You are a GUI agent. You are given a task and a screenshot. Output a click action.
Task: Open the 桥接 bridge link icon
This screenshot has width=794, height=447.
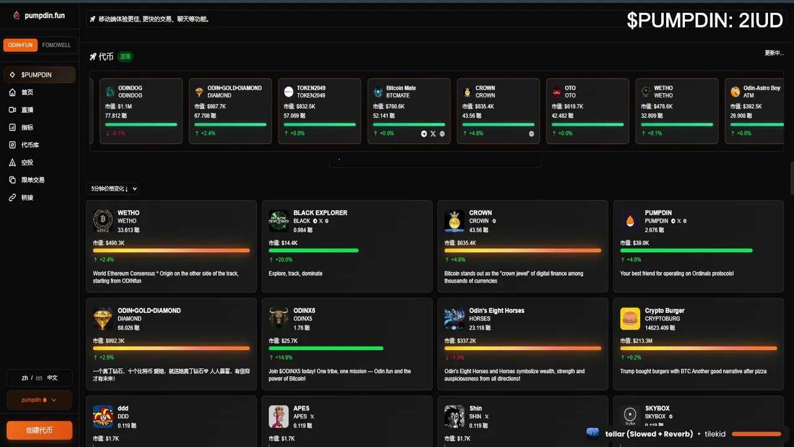(x=12, y=197)
